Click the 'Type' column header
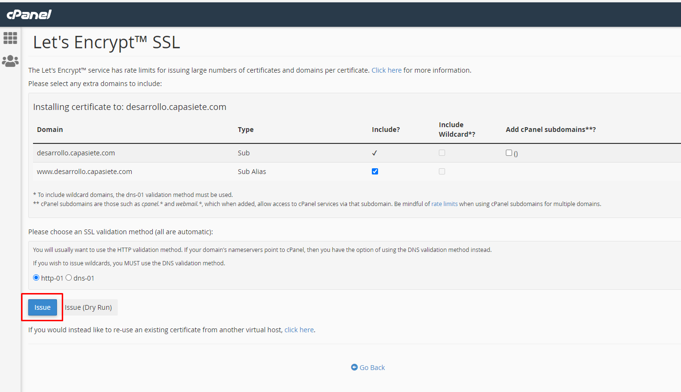Screen dimensions: 681x392 click(x=246, y=130)
